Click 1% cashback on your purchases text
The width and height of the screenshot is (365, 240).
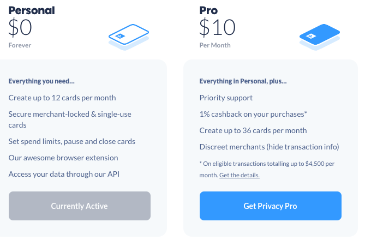click(253, 114)
